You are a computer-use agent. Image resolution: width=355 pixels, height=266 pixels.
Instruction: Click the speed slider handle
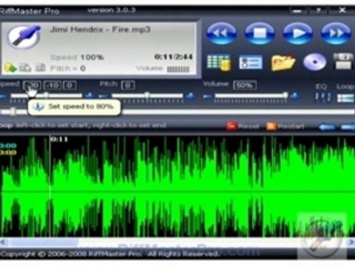click(46, 95)
